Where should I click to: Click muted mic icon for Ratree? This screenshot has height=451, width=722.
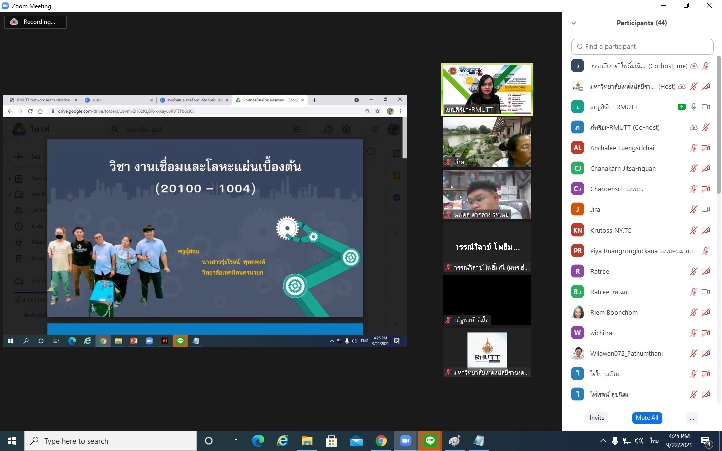694,271
